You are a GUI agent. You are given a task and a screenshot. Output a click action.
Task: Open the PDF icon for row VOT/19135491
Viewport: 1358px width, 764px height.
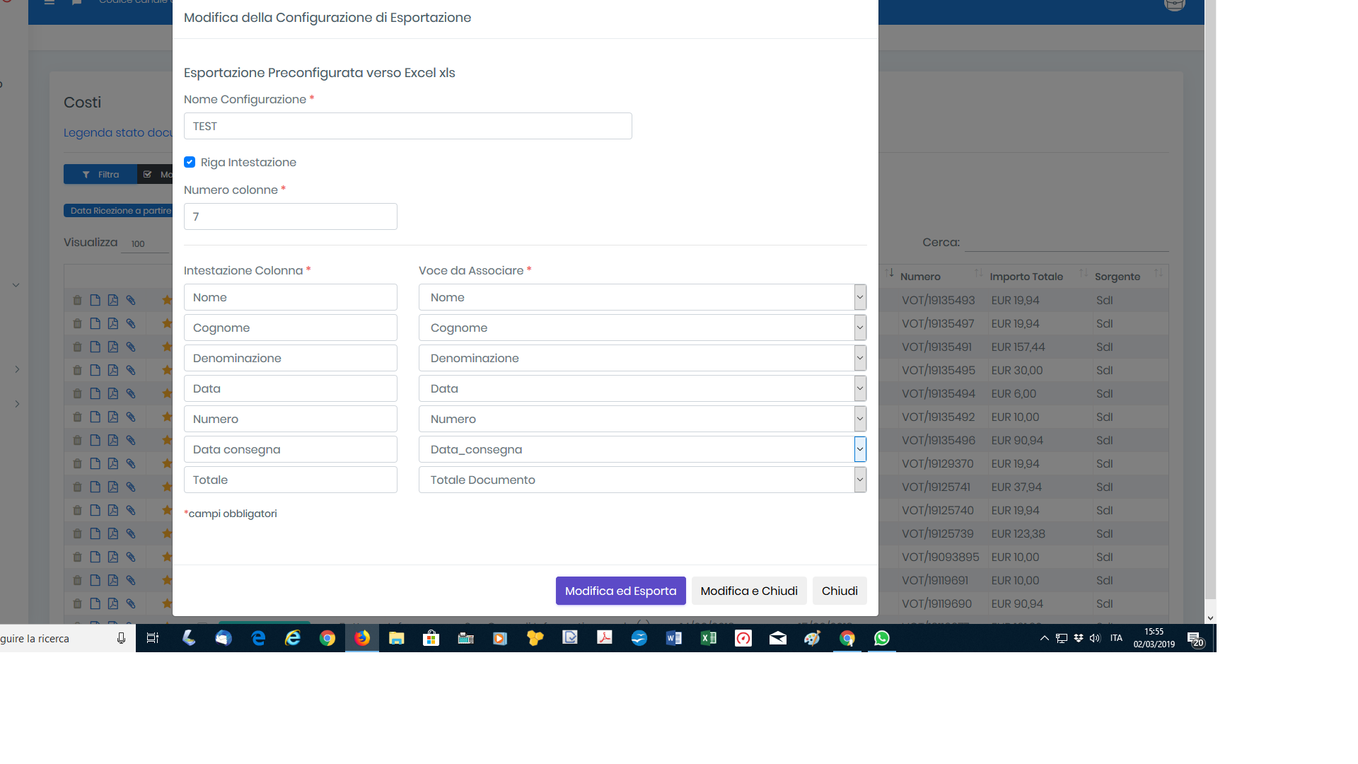point(112,347)
